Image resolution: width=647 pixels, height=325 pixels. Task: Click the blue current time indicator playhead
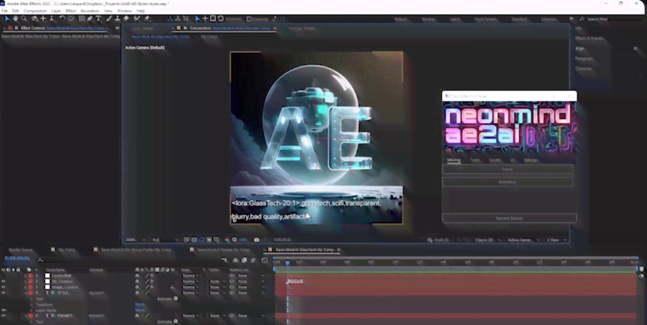coord(287,263)
